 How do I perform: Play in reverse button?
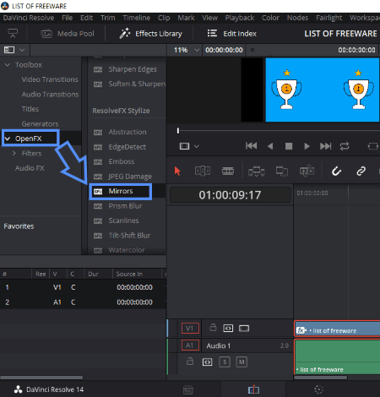coord(270,146)
